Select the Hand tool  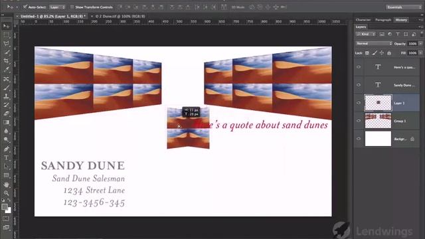coord(6,185)
